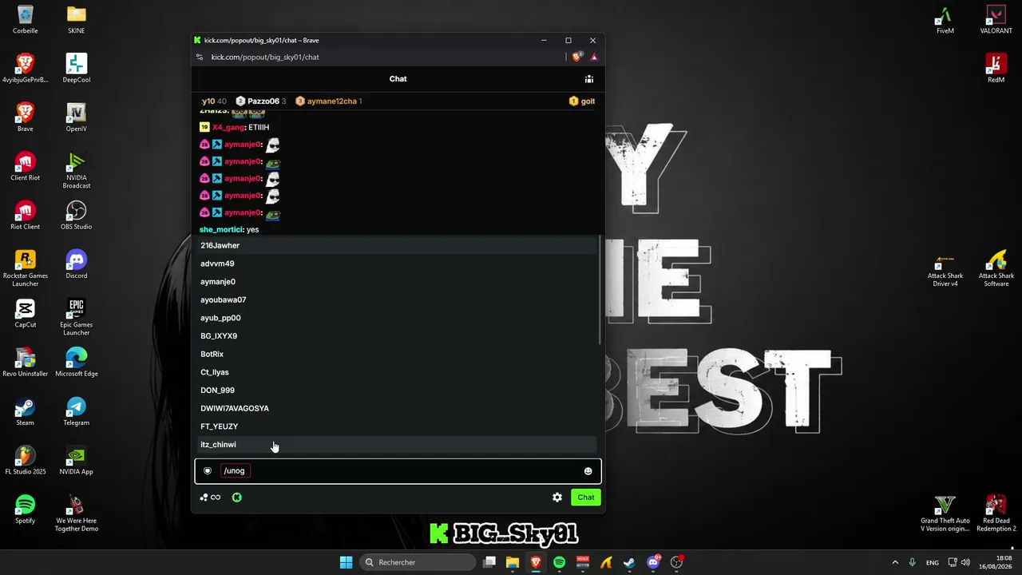Choose advvm49 from the suggestion list
This screenshot has height=575, width=1022.
click(x=398, y=264)
